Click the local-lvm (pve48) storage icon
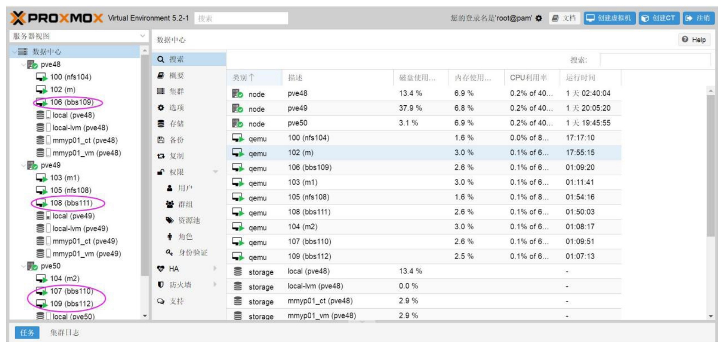Viewport: 723px width, 349px height. [x=43, y=128]
